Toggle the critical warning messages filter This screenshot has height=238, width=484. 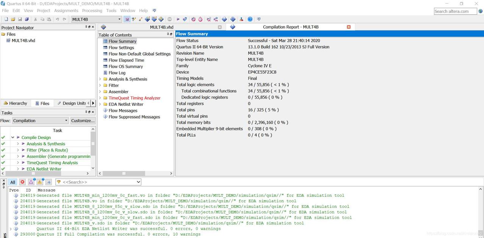[x=31, y=182]
